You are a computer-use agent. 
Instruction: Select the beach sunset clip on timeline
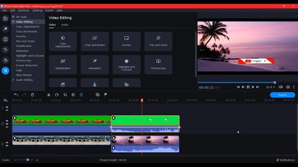145,140
